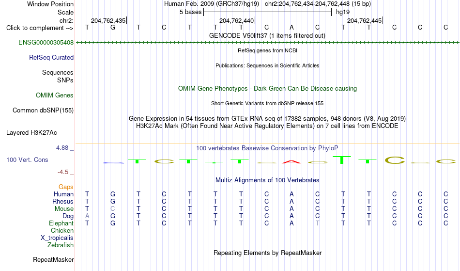Image resolution: width=460 pixels, height=271 pixels.
Task: Click the Scale row label
Action: tap(65, 12)
